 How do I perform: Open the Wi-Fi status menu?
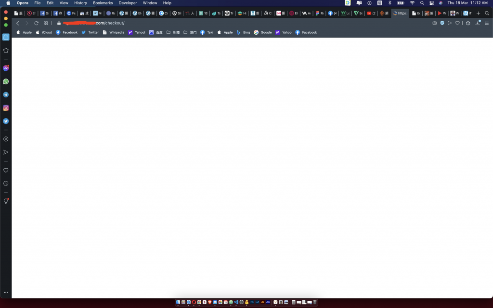click(x=412, y=3)
